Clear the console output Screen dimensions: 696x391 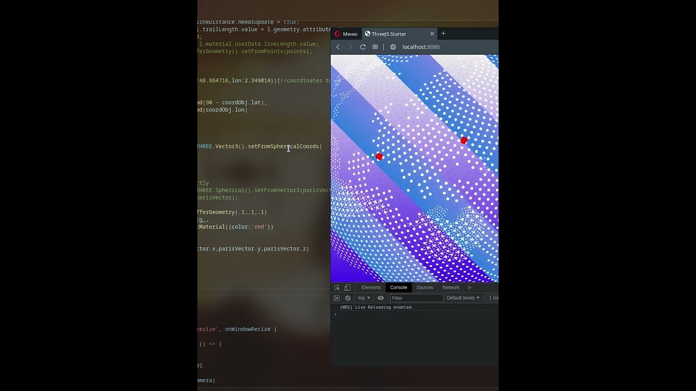pyautogui.click(x=348, y=298)
